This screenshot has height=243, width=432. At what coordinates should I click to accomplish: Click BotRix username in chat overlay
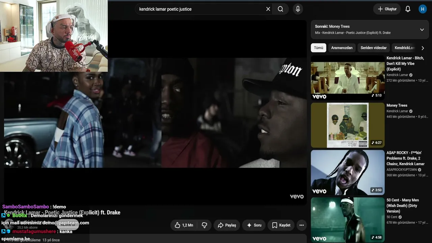point(20,215)
